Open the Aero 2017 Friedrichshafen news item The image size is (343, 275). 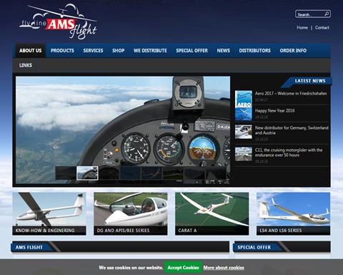pyautogui.click(x=291, y=94)
